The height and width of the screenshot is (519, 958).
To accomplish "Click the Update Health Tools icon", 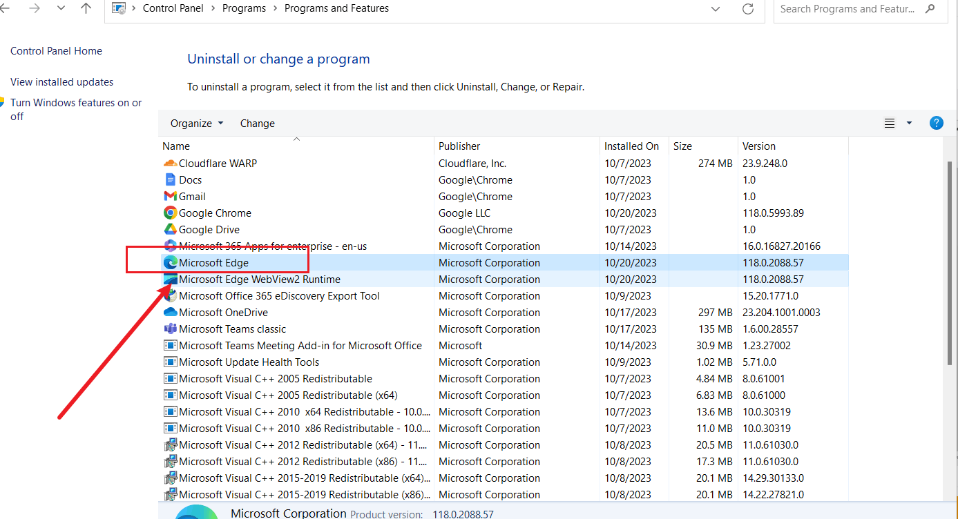I will coord(171,362).
